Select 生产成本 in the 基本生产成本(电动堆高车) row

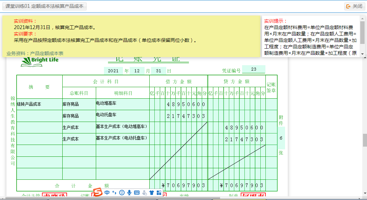coord(79,128)
